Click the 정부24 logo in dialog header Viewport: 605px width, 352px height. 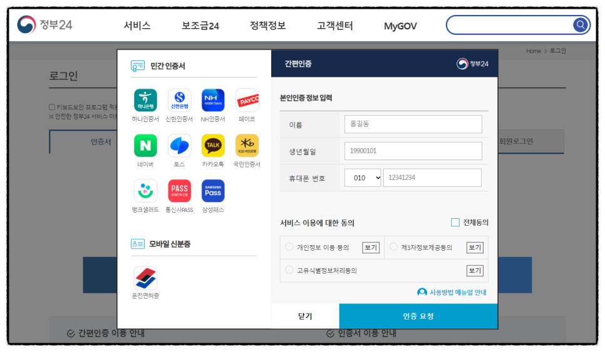point(472,64)
